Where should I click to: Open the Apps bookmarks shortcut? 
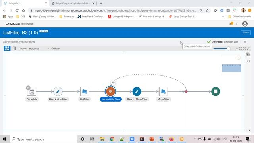[8, 17]
